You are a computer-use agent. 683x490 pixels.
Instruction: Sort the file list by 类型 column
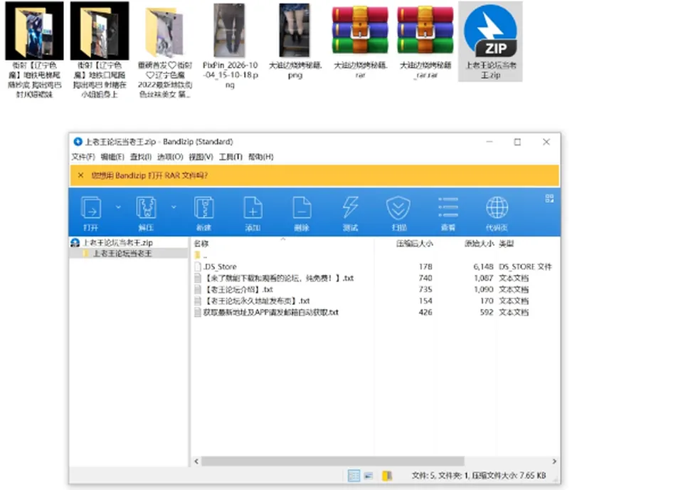506,244
